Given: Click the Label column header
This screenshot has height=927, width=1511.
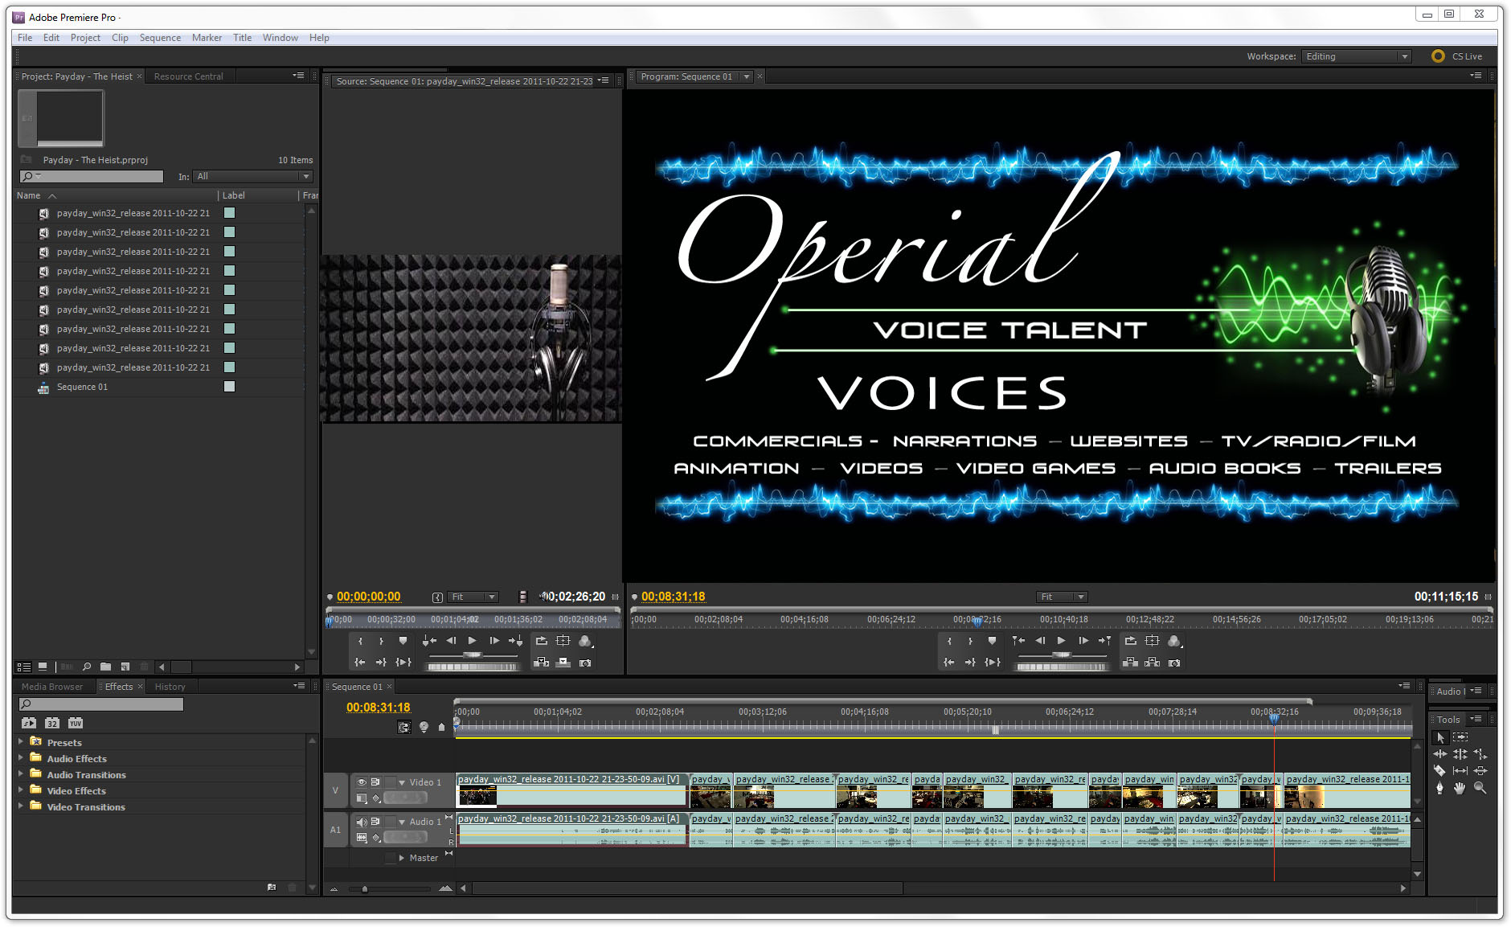Looking at the screenshot, I should click(234, 195).
